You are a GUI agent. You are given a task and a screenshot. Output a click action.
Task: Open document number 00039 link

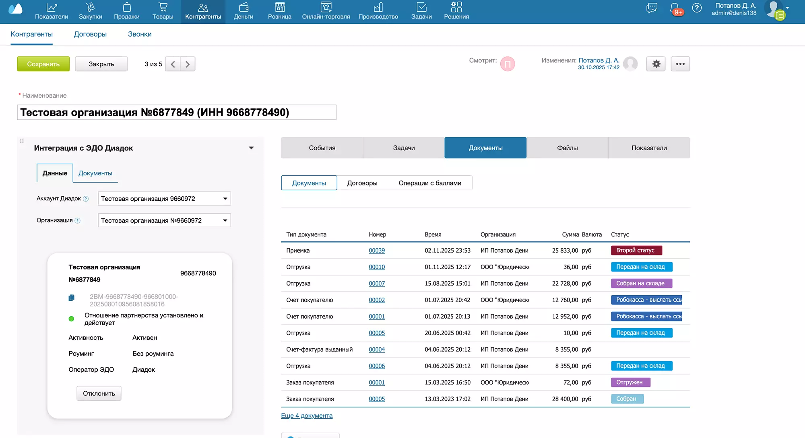point(377,251)
